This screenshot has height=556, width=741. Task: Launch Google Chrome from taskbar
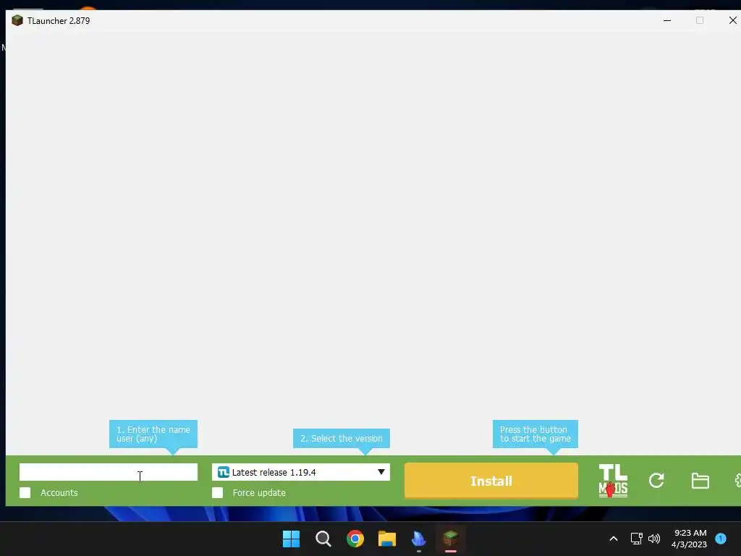(355, 539)
